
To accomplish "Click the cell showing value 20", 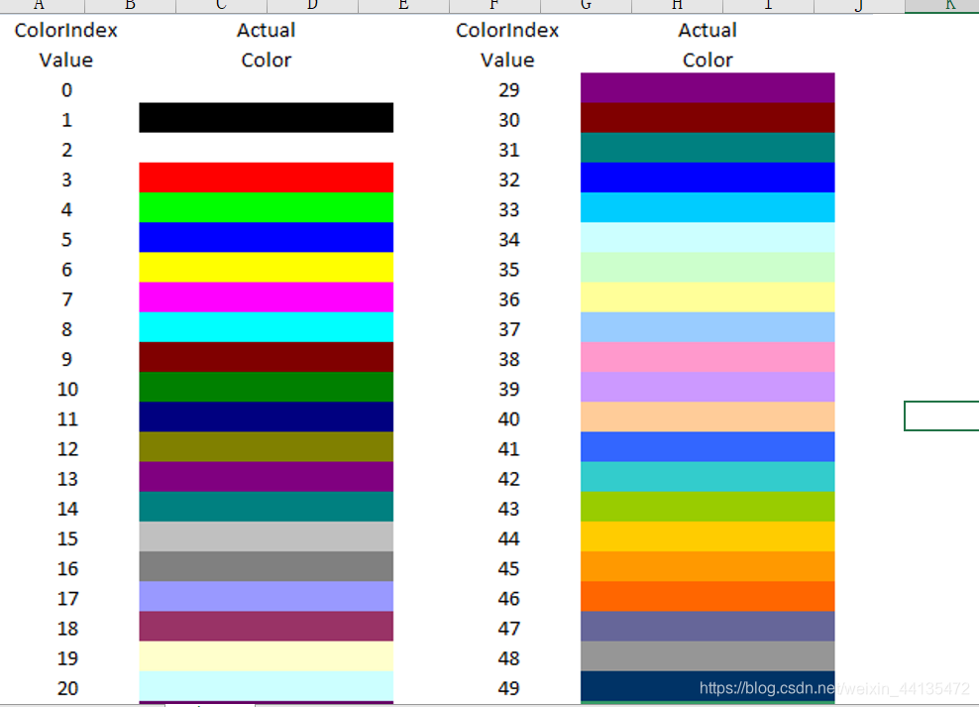I will pos(67,688).
